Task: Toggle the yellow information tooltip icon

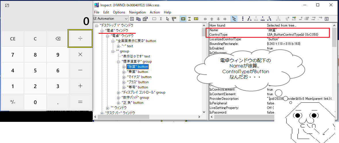Action: [196, 19]
